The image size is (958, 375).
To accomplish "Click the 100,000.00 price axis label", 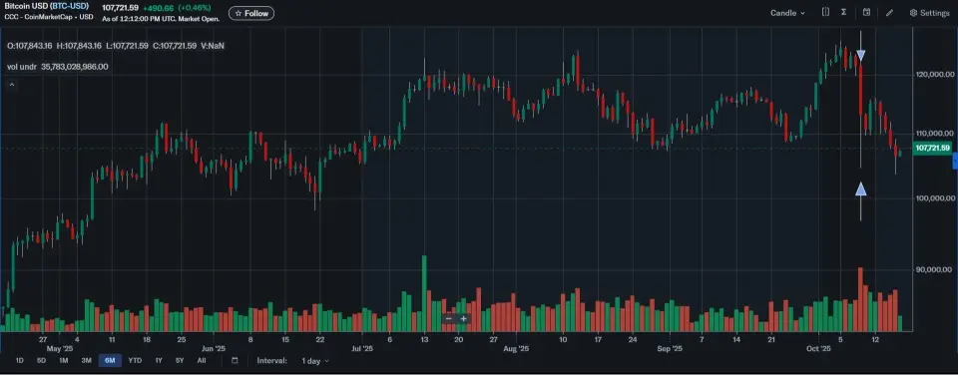I will [x=934, y=198].
